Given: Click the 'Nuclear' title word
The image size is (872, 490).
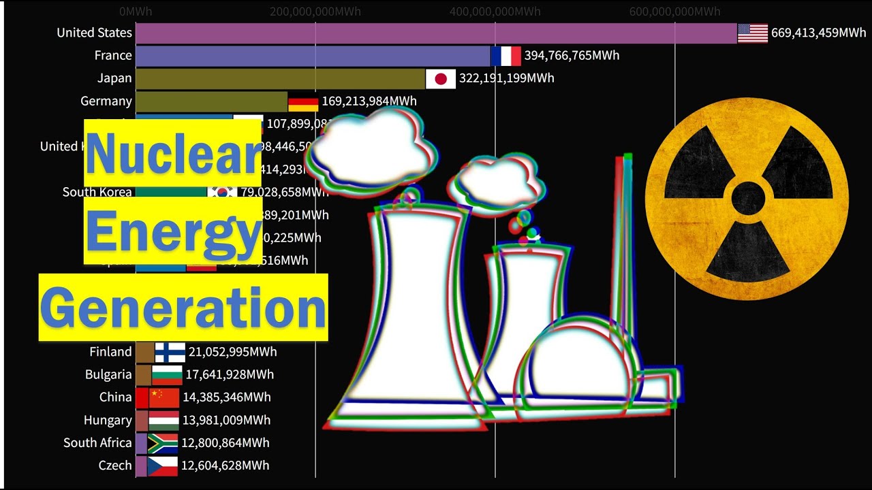Looking at the screenshot, I should [173, 154].
